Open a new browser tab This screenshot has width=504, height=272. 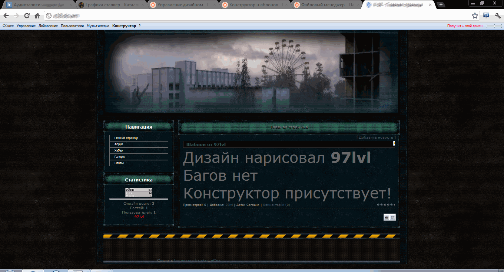pyautogui.click(x=441, y=5)
